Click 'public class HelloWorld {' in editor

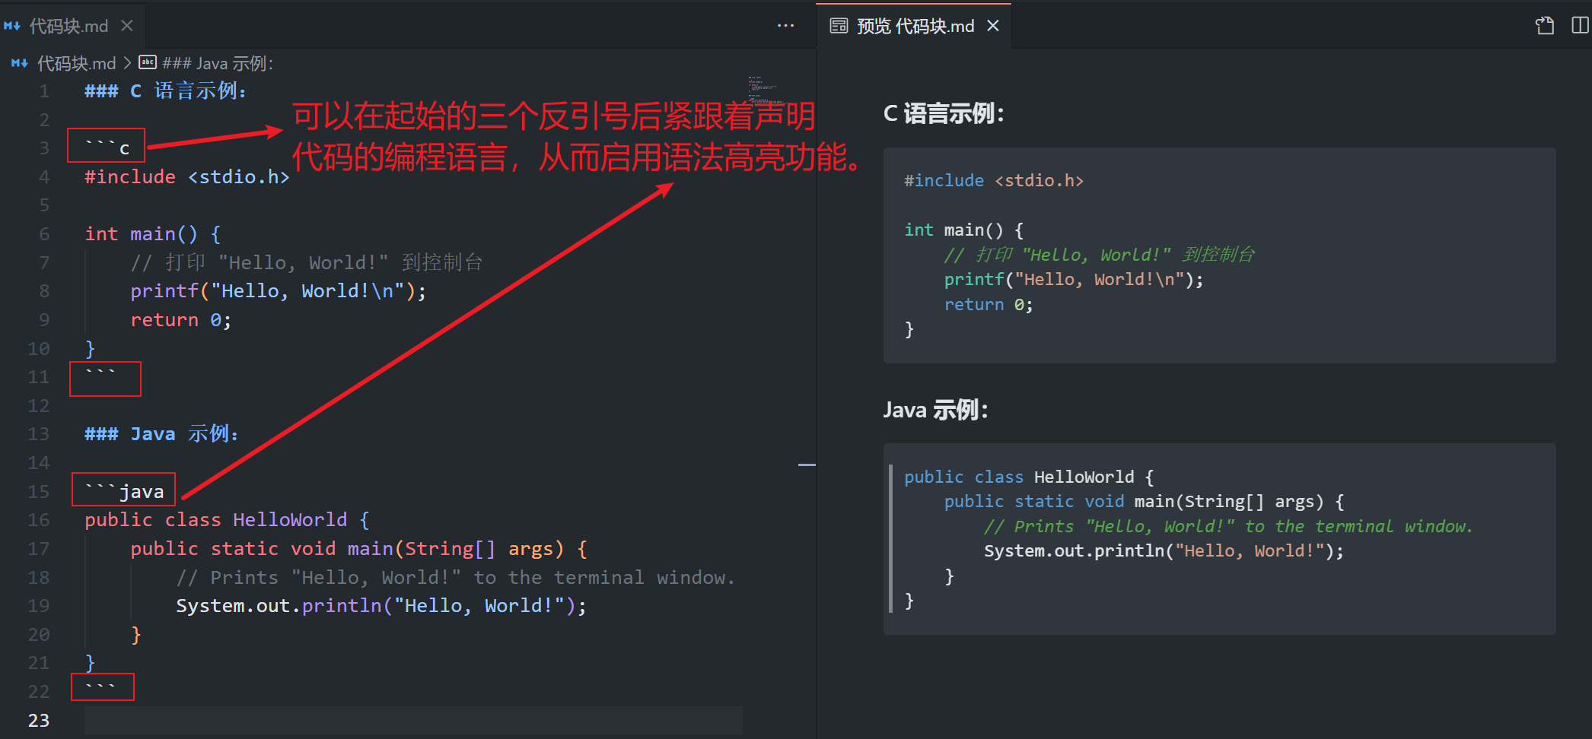pos(228,520)
